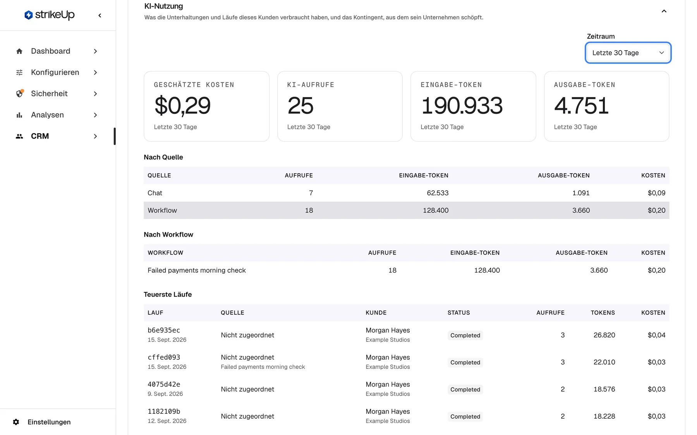Expand the Konfigurieren submenu chevron
697x435 pixels.
[x=95, y=73]
